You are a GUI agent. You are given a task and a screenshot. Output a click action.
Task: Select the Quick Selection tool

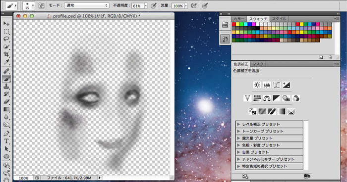coord(6,47)
